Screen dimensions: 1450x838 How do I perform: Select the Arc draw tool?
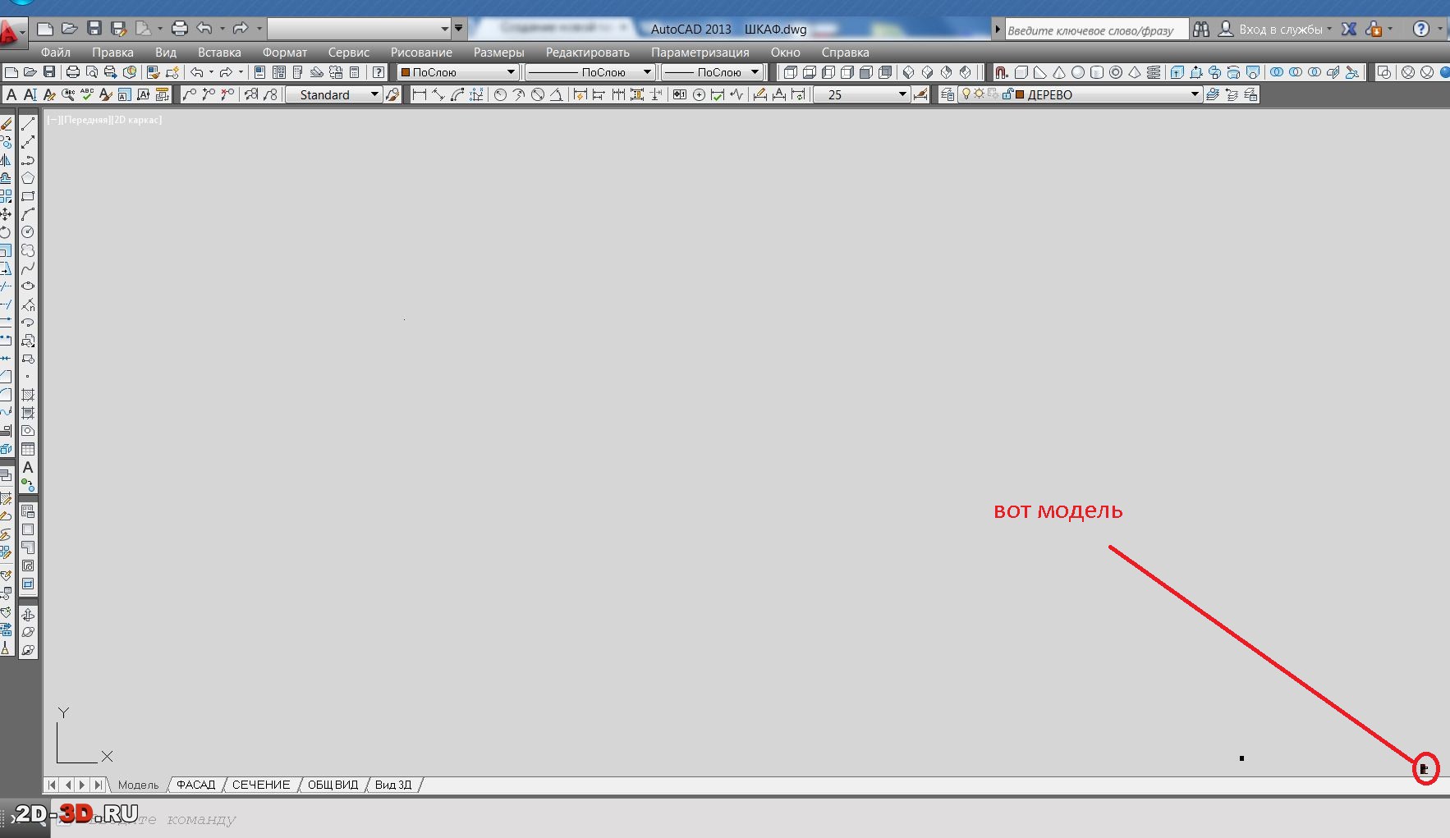point(28,214)
